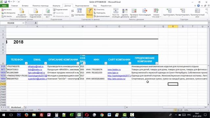Save workbook via quick access toolbar
Viewport: 210px width, 118px height.
pos(6,2)
